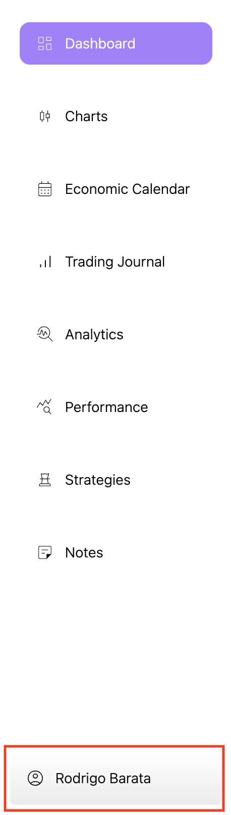Click the chess rook Strategies icon
The image size is (231, 815).
pyautogui.click(x=45, y=480)
